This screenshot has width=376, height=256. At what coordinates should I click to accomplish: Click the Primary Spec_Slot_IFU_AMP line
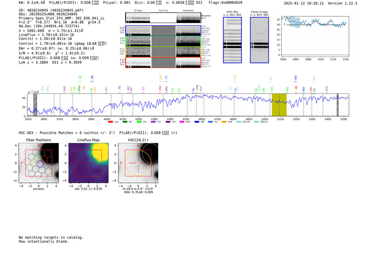tap(62, 18)
